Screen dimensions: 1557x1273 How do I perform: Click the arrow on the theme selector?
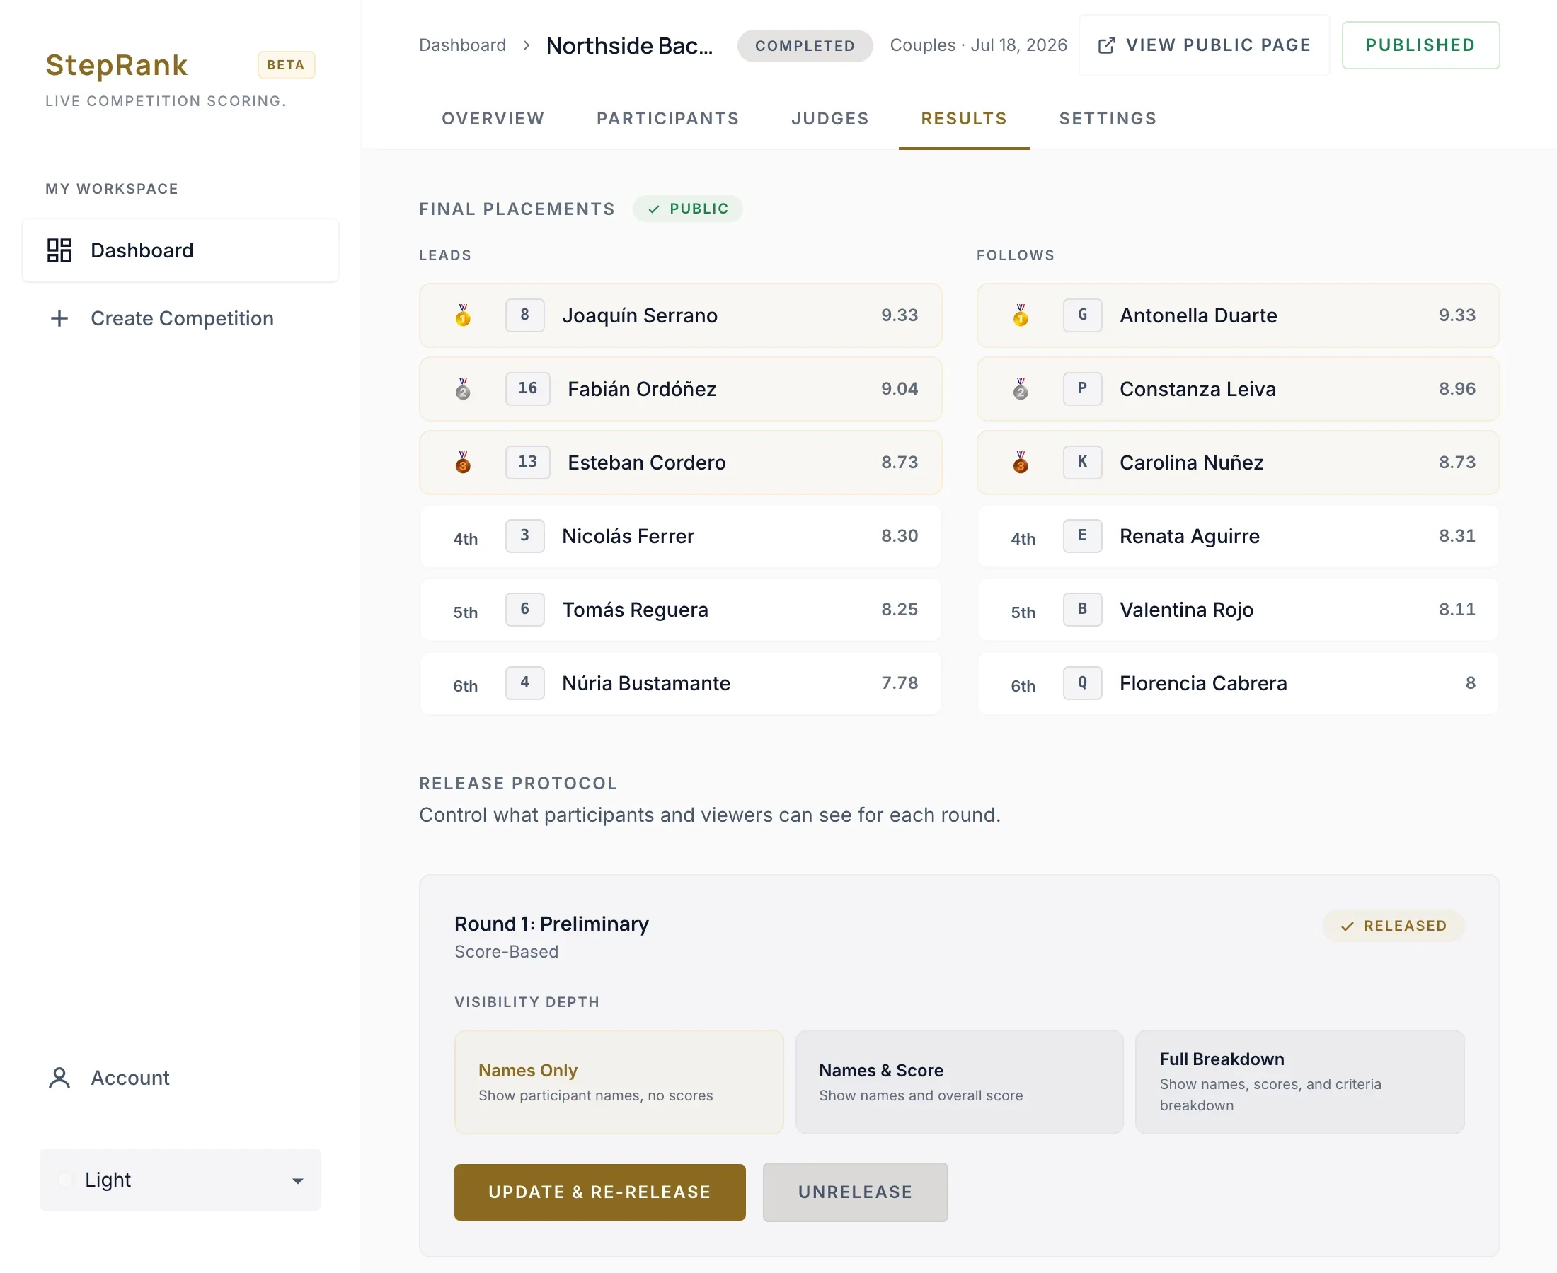tap(298, 1180)
